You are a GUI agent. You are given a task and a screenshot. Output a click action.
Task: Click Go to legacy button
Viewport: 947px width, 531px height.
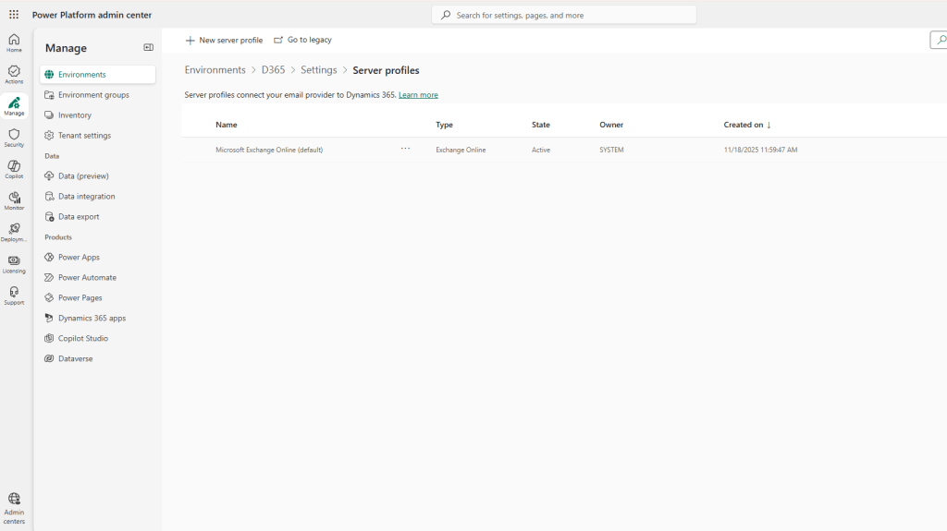[x=302, y=41]
